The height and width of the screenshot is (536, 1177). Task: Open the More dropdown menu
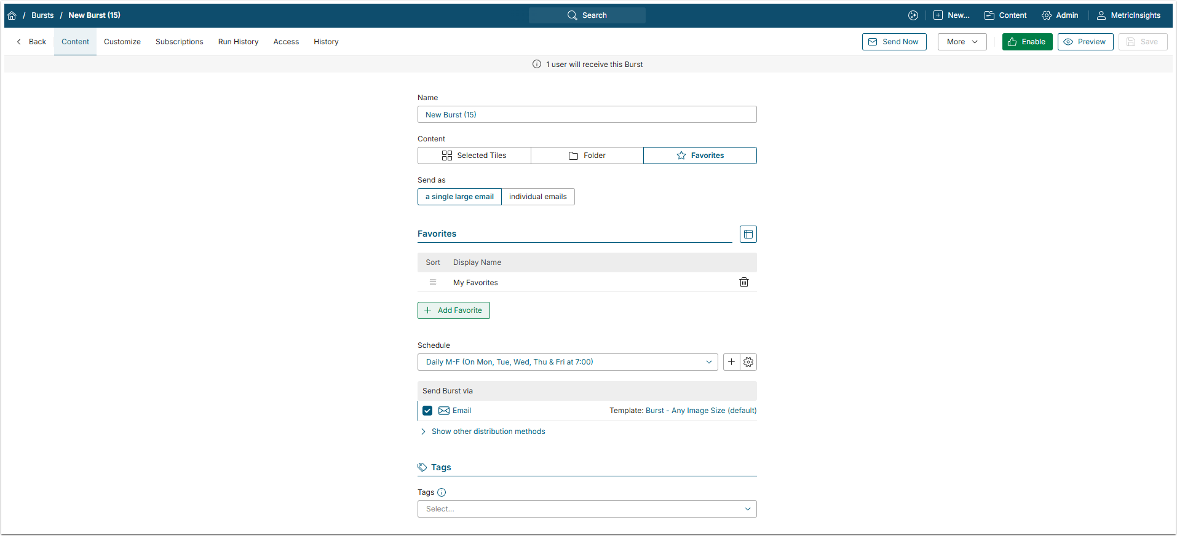point(962,42)
